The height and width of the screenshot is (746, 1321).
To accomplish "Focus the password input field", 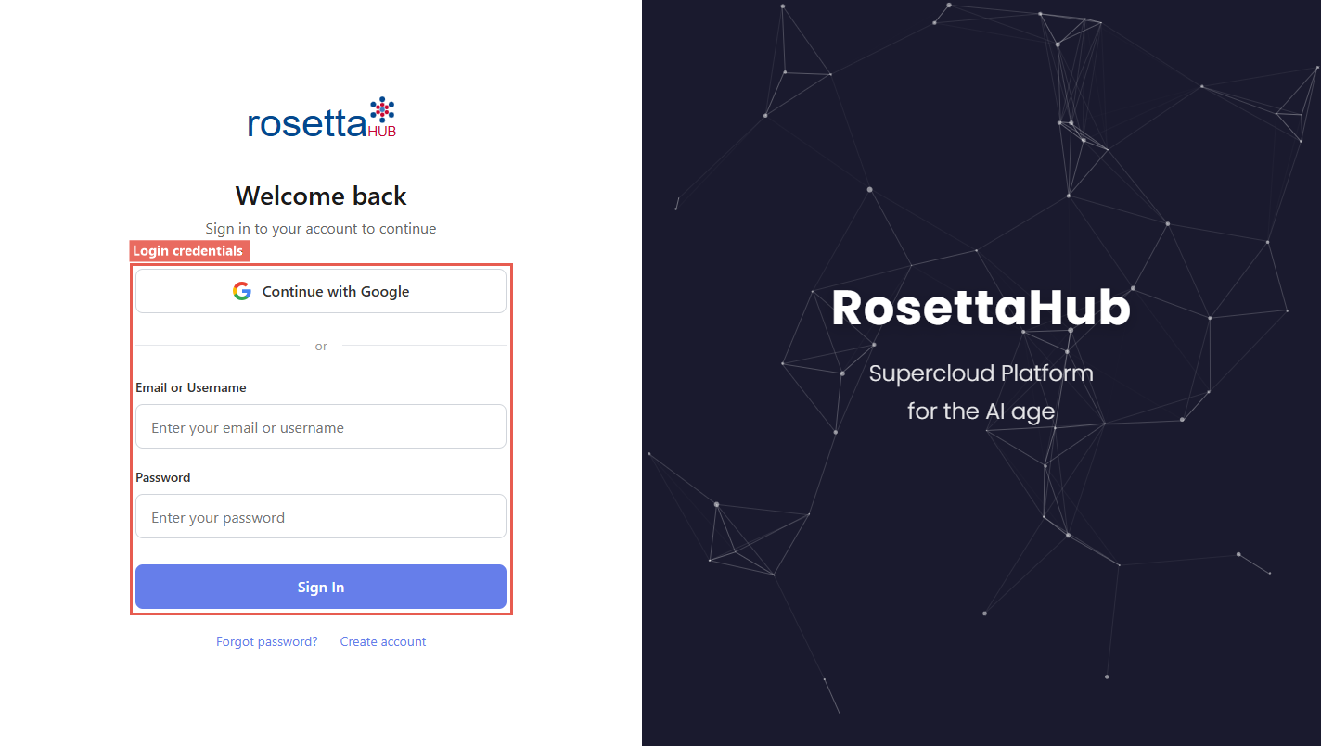I will (321, 517).
